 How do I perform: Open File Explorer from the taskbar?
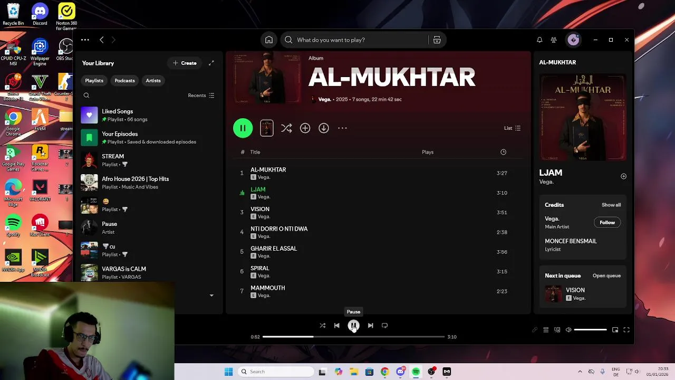353,372
